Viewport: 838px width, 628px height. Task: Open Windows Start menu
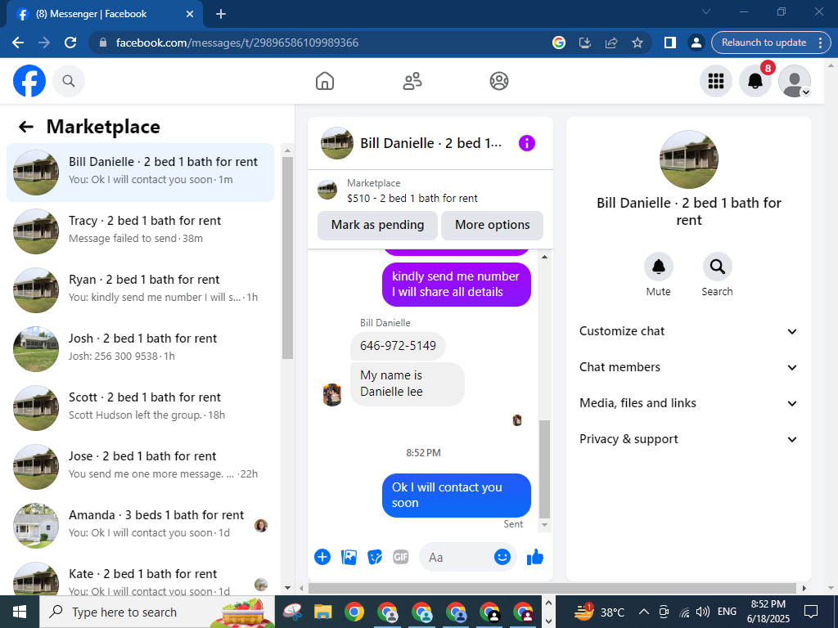click(20, 612)
